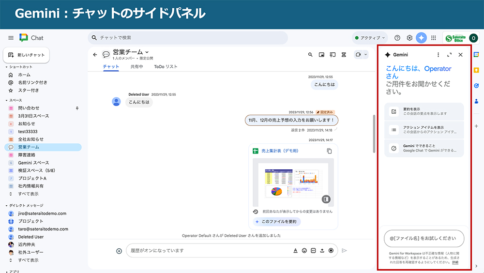Search within the 営業チーム conversation
Screen dimensions: 484x273
coord(310,55)
